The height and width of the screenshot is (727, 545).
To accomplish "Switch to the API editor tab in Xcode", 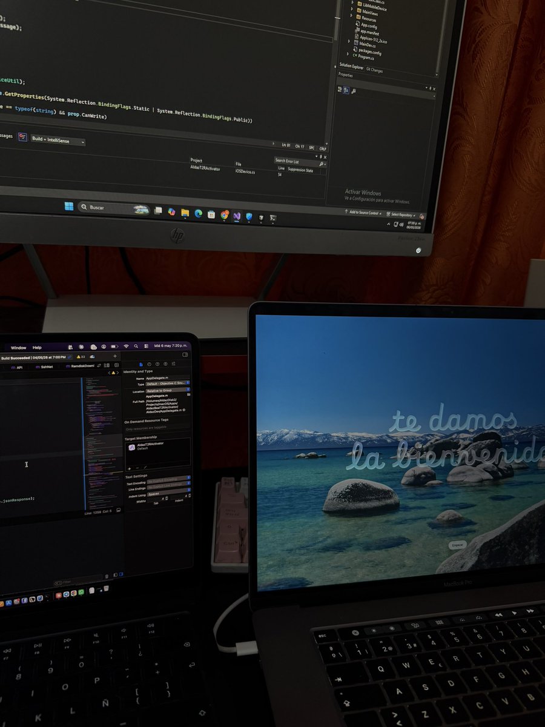I will coord(18,368).
